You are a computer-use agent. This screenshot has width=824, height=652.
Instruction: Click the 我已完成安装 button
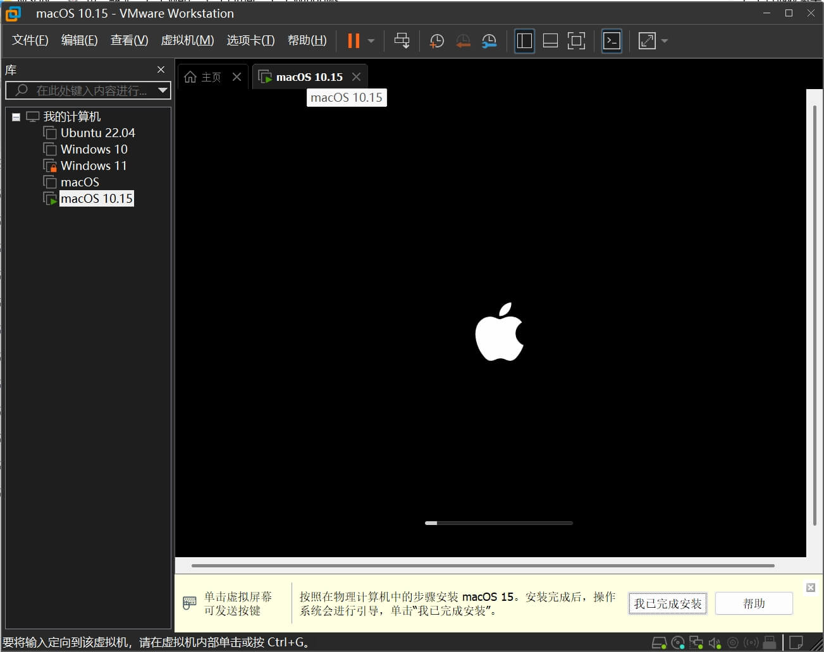tap(668, 603)
